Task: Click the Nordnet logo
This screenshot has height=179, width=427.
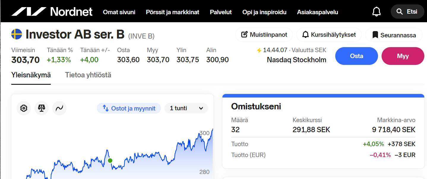Action: coord(52,12)
